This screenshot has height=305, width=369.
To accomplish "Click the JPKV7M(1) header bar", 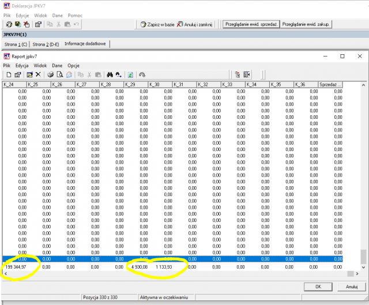I will [184, 35].
